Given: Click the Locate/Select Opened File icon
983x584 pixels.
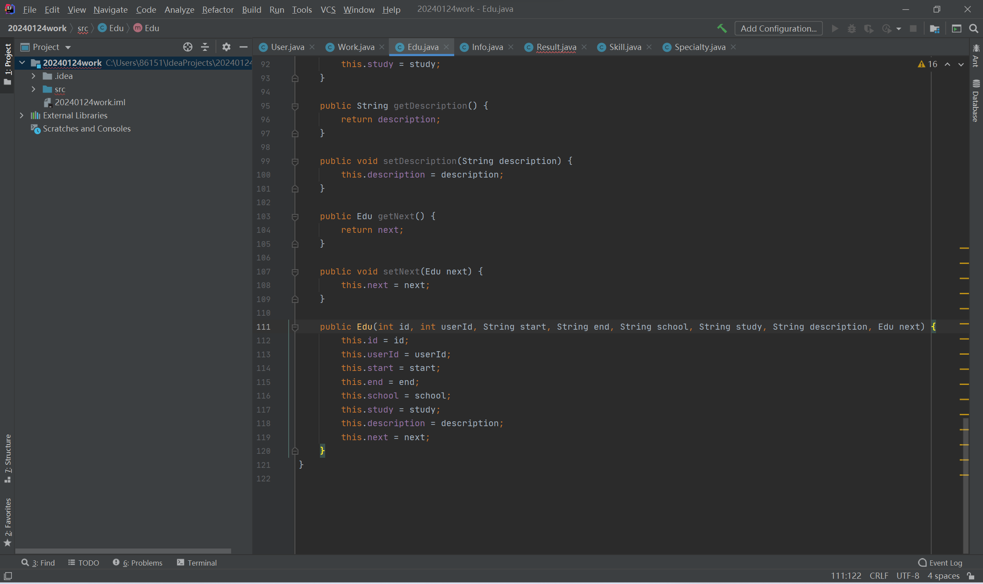Looking at the screenshot, I should [188, 47].
